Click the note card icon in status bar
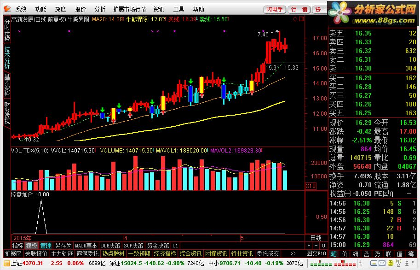This screenshot has width=420, height=270. point(374,263)
